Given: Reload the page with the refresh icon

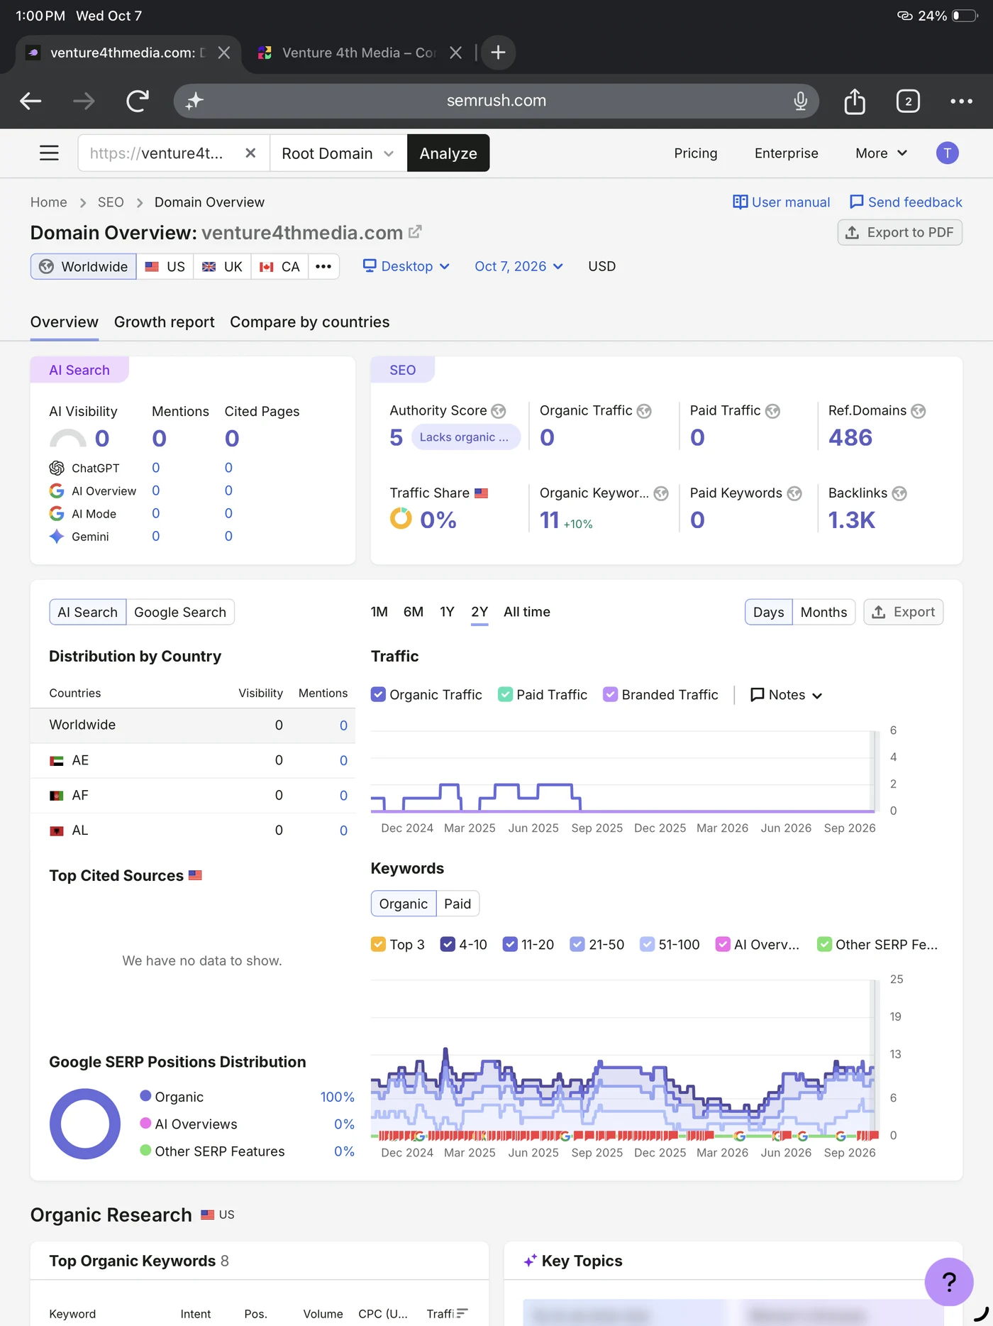Looking at the screenshot, I should tap(138, 101).
